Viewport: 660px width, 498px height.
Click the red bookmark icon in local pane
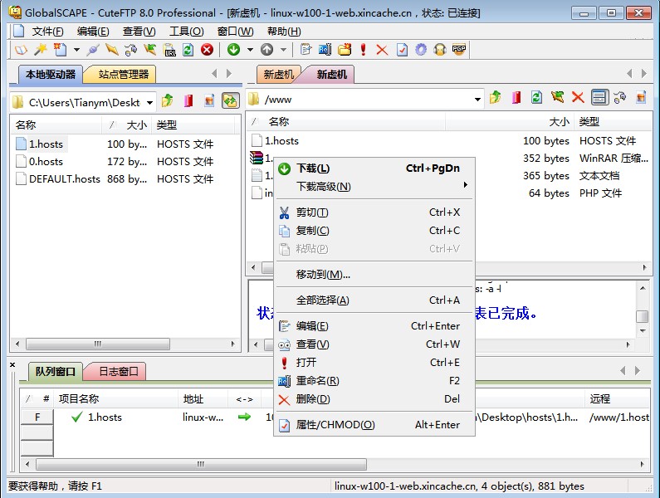(188, 100)
